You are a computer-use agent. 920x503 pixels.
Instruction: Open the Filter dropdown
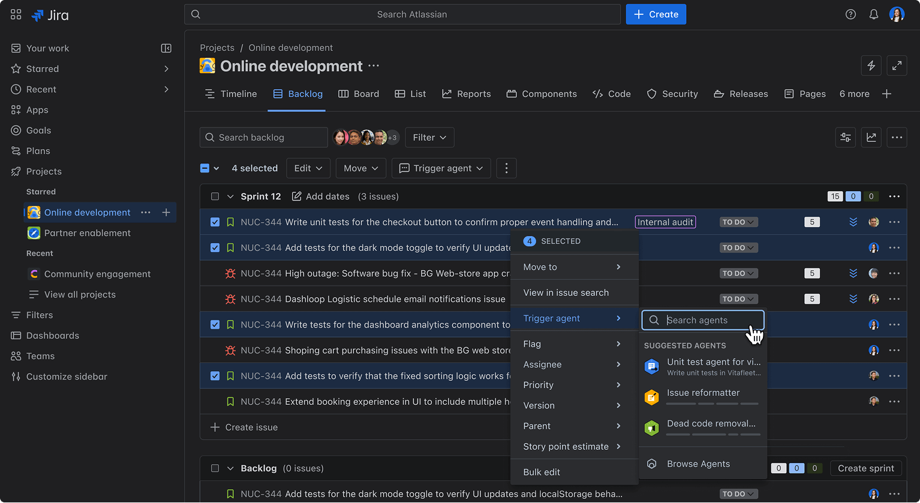429,137
